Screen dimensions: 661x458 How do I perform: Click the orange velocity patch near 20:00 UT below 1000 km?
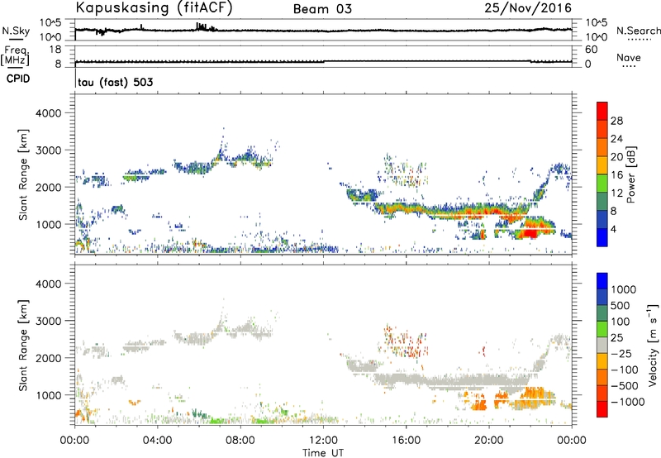(x=479, y=406)
